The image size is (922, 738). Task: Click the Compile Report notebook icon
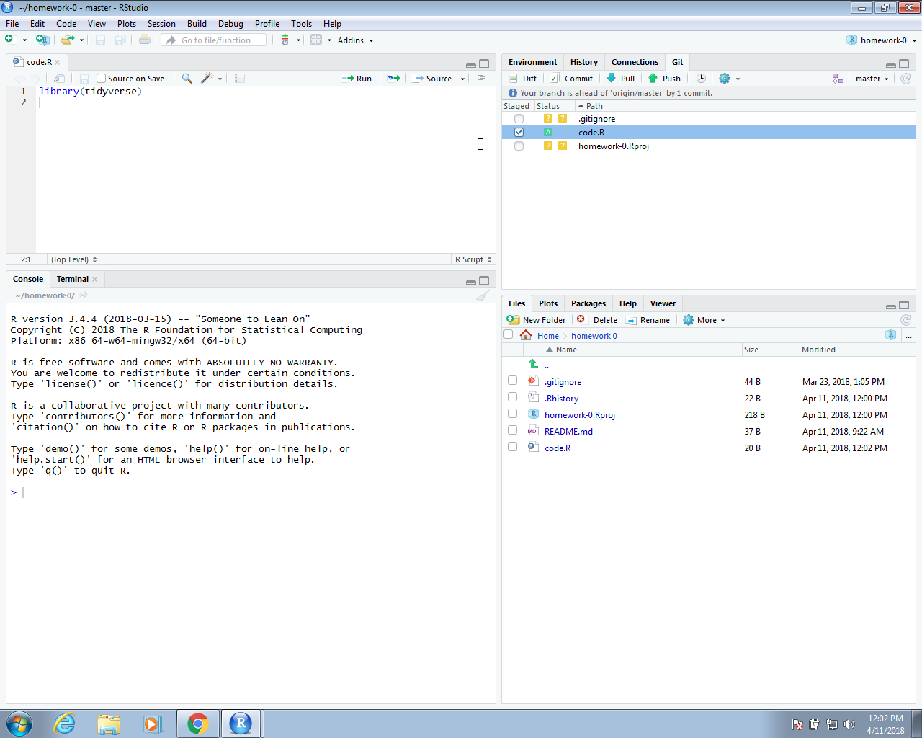(x=240, y=78)
